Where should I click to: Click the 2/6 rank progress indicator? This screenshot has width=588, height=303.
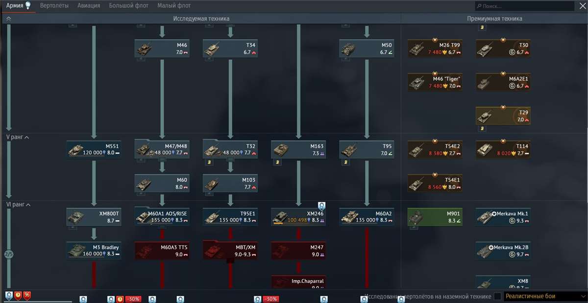(8, 254)
